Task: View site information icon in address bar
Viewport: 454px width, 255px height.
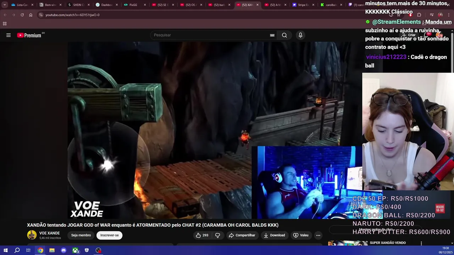Action: pos(41,15)
